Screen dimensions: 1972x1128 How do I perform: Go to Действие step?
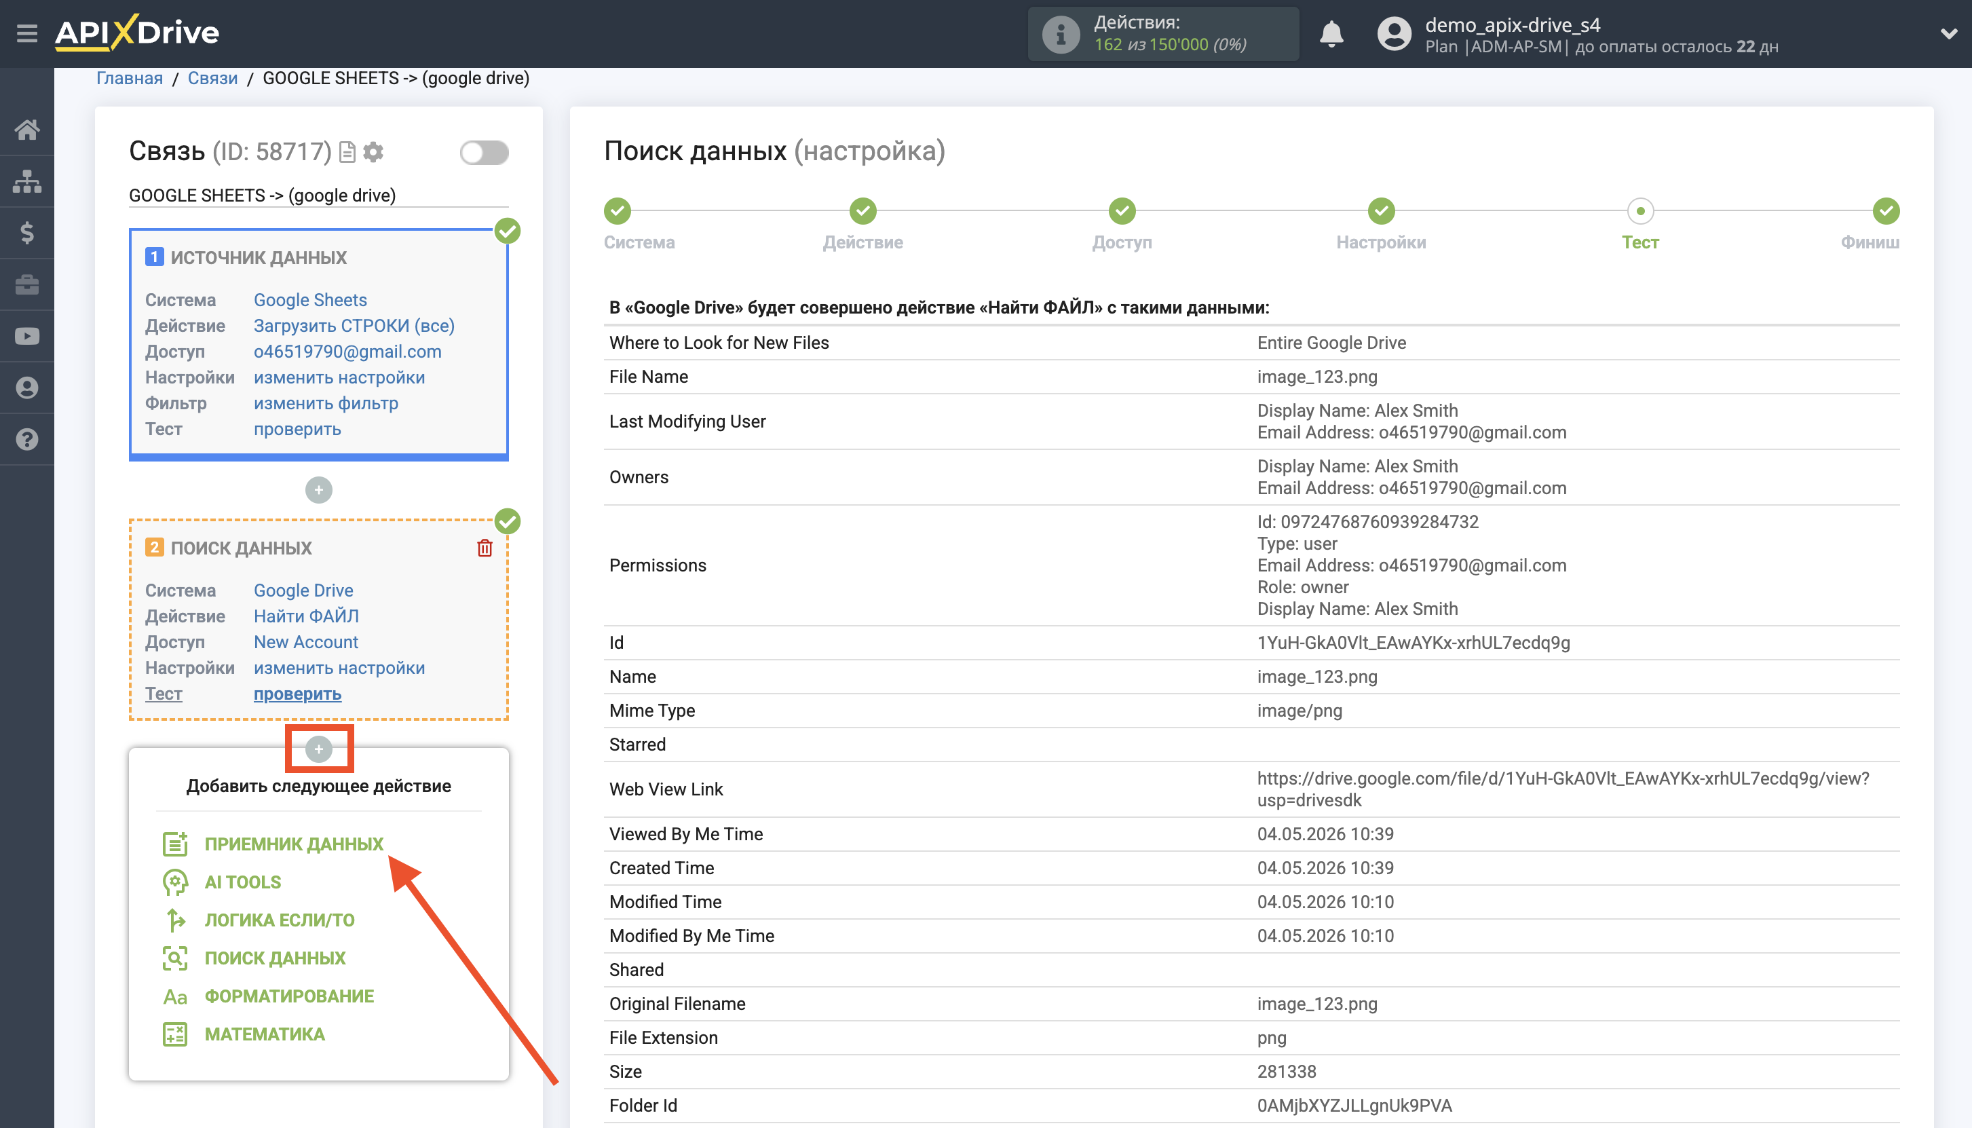[863, 210]
